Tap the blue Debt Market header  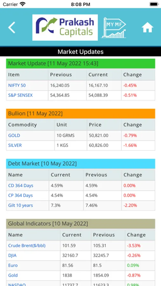click(81, 164)
